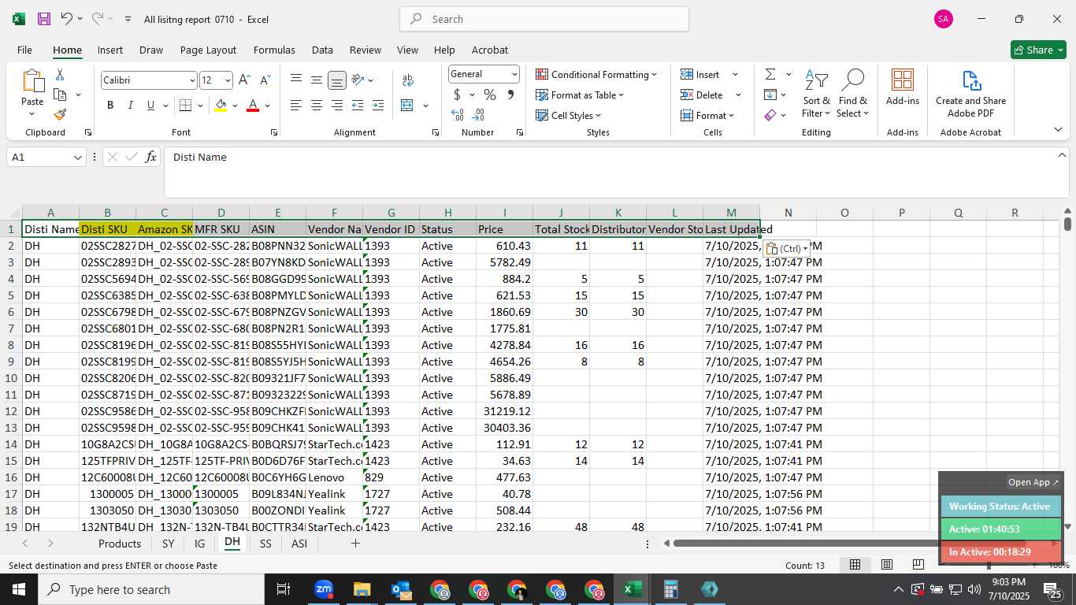Image resolution: width=1076 pixels, height=605 pixels.
Task: Click Sort & Filter button
Action: (816, 94)
